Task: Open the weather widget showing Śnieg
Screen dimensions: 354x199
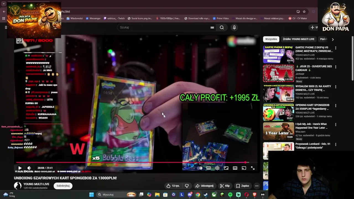Action: click(x=9, y=195)
